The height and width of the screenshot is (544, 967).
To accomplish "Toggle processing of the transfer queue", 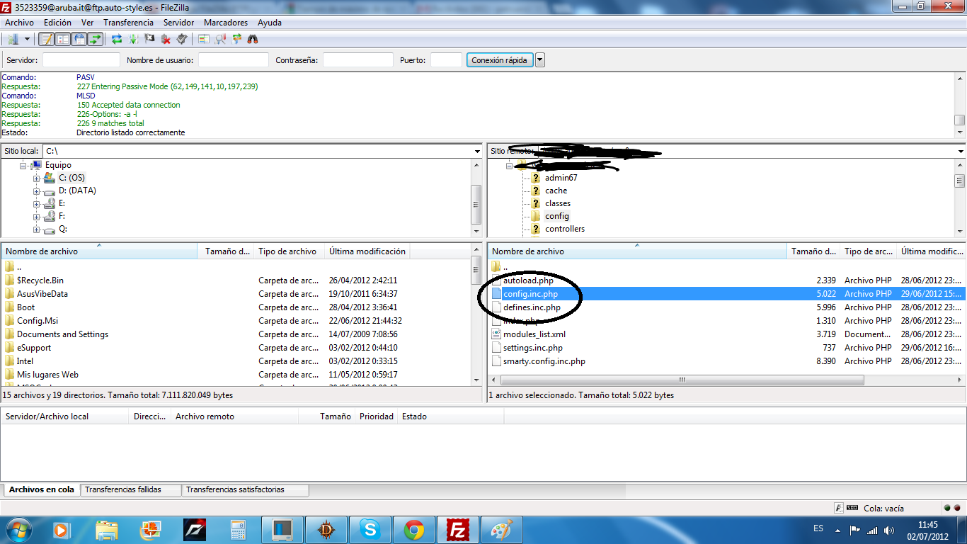I will [133, 39].
